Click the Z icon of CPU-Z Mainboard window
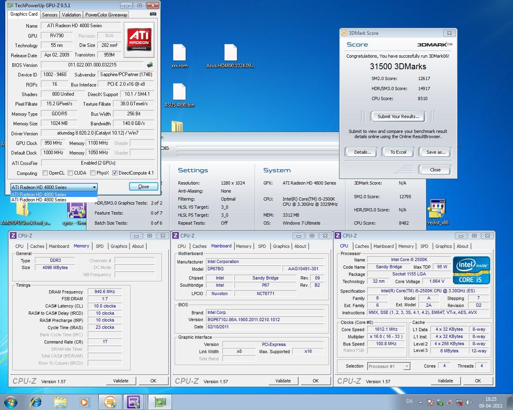This screenshot has width=513, height=410. [176, 235]
